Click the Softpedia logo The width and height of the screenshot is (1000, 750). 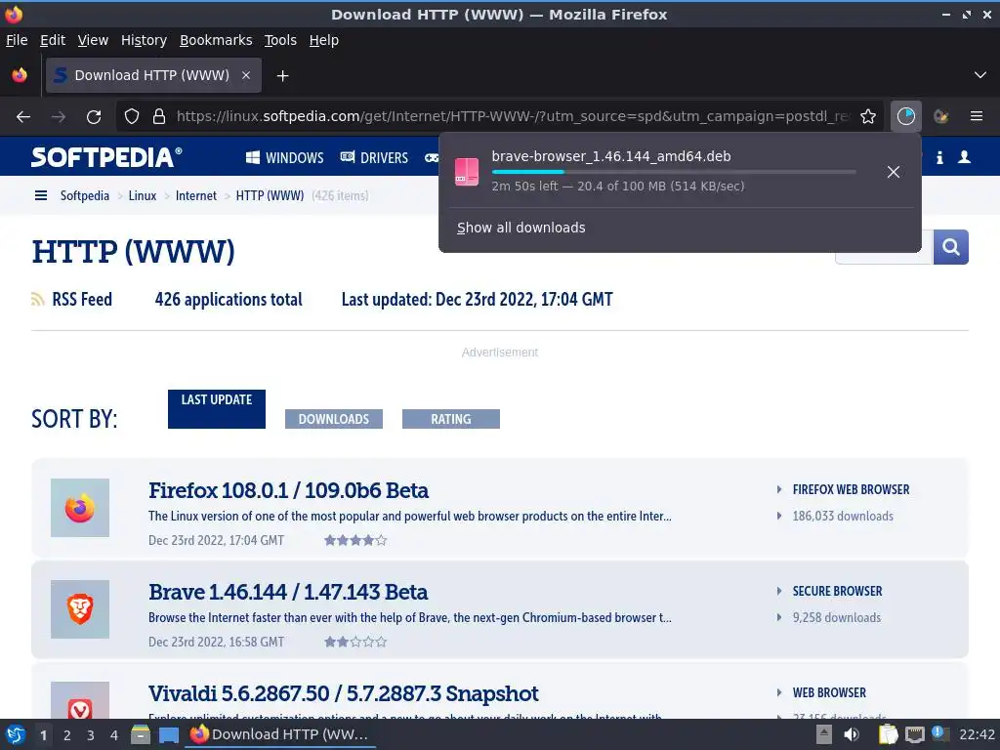point(106,157)
